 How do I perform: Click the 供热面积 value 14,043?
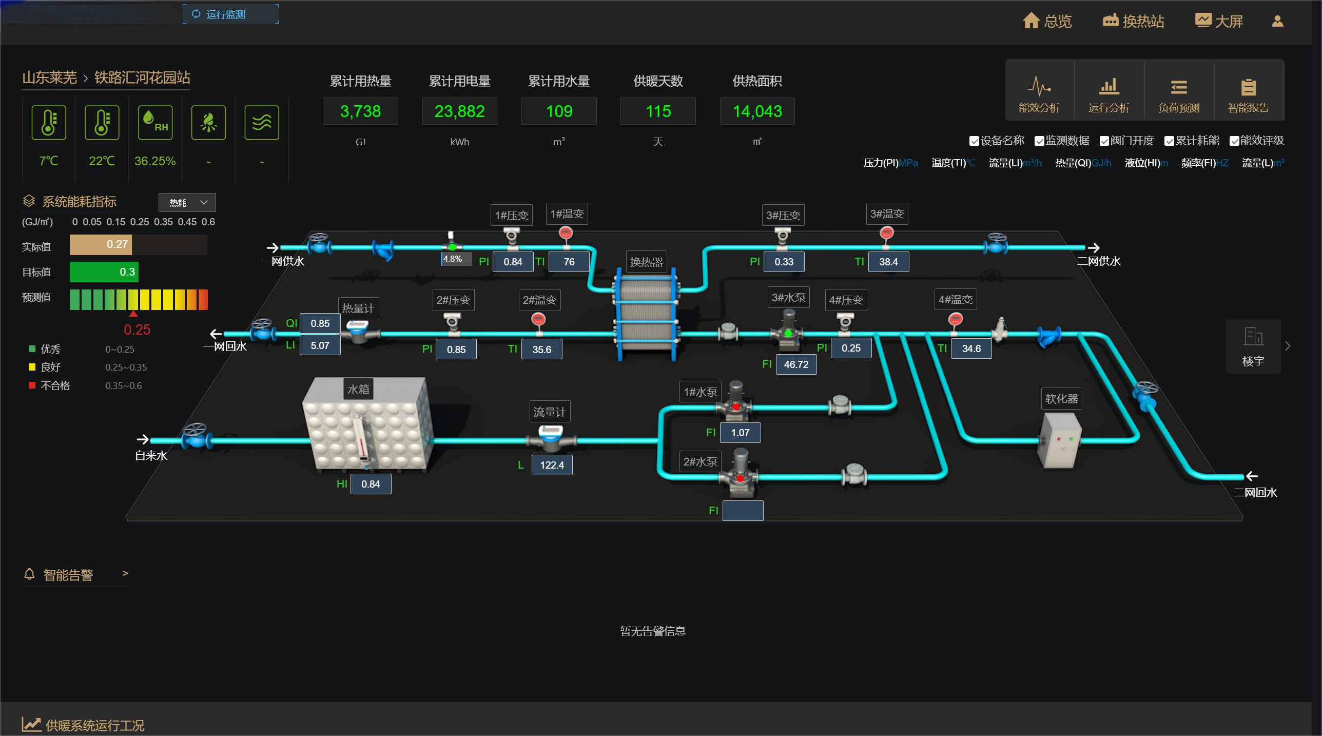click(757, 111)
